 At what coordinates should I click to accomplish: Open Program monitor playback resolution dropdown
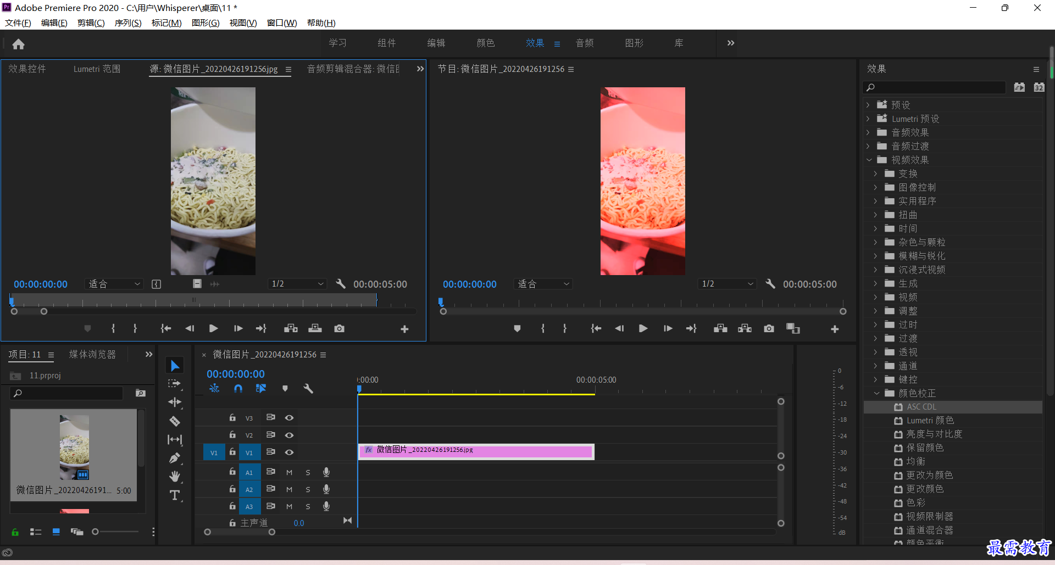click(727, 284)
